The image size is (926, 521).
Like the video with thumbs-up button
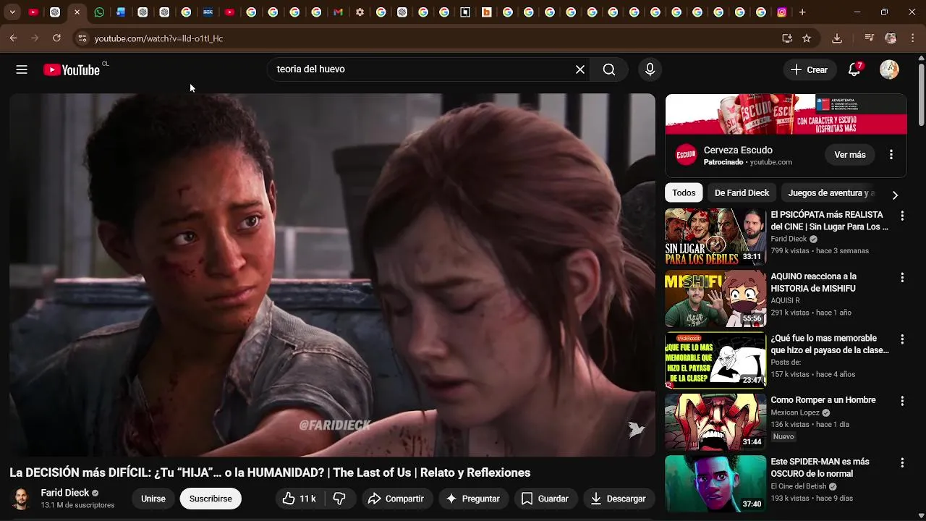(x=299, y=499)
